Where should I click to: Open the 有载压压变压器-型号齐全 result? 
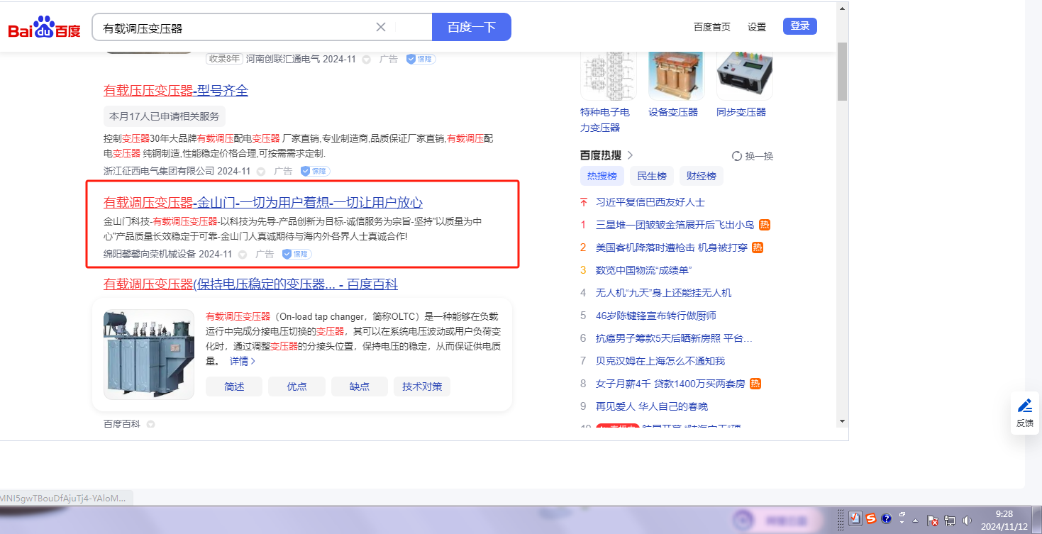click(x=176, y=91)
